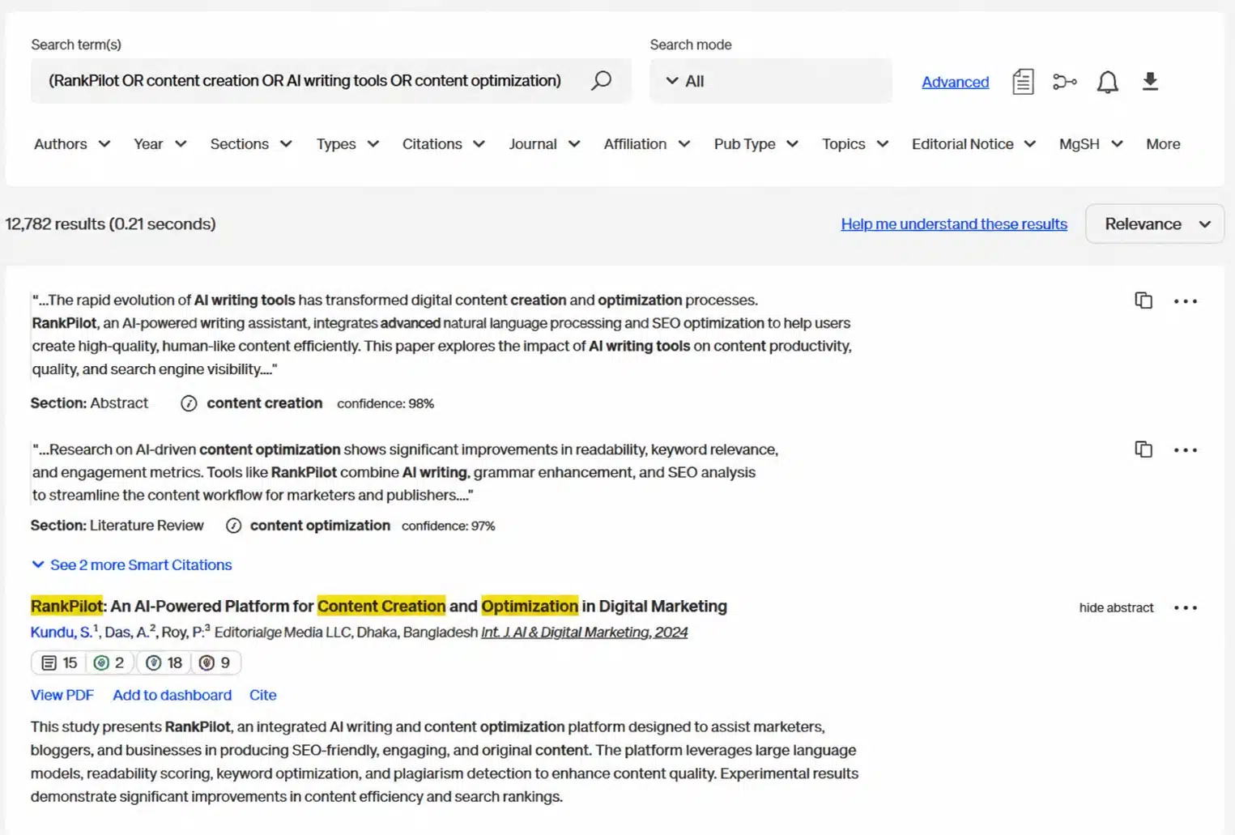The height and width of the screenshot is (835, 1235).
Task: Open Advanced search link
Action: 955,82
